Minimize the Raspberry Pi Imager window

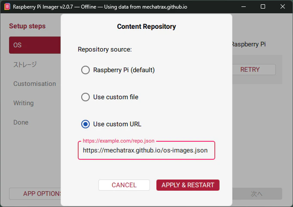244,7
